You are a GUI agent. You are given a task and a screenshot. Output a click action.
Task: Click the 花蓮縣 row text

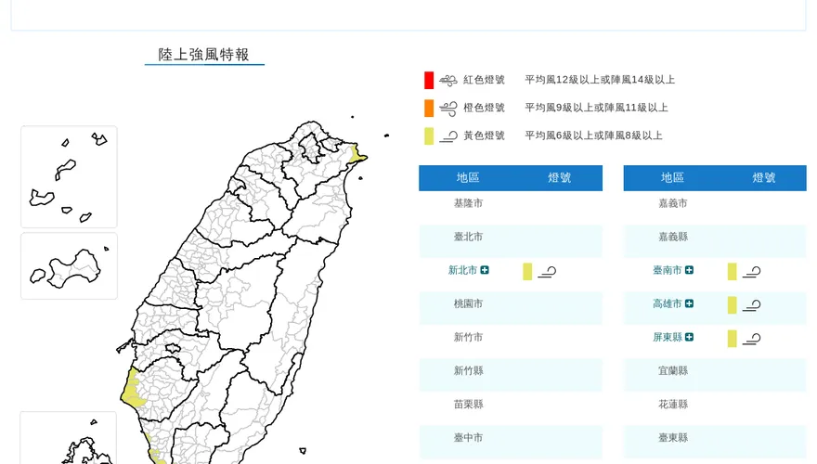pos(673,404)
